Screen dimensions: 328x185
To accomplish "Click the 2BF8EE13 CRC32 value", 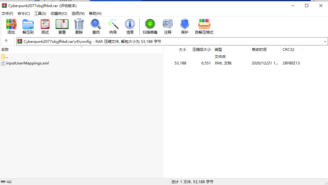I will pos(291,63).
